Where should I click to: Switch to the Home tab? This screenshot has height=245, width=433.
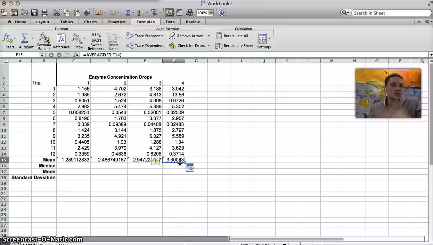(17, 22)
